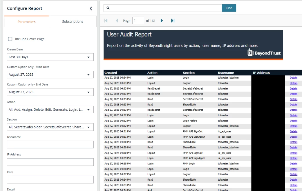Switch to the Parameters tab
Screen dimensions: 302x191
pyautogui.click(x=27, y=21)
